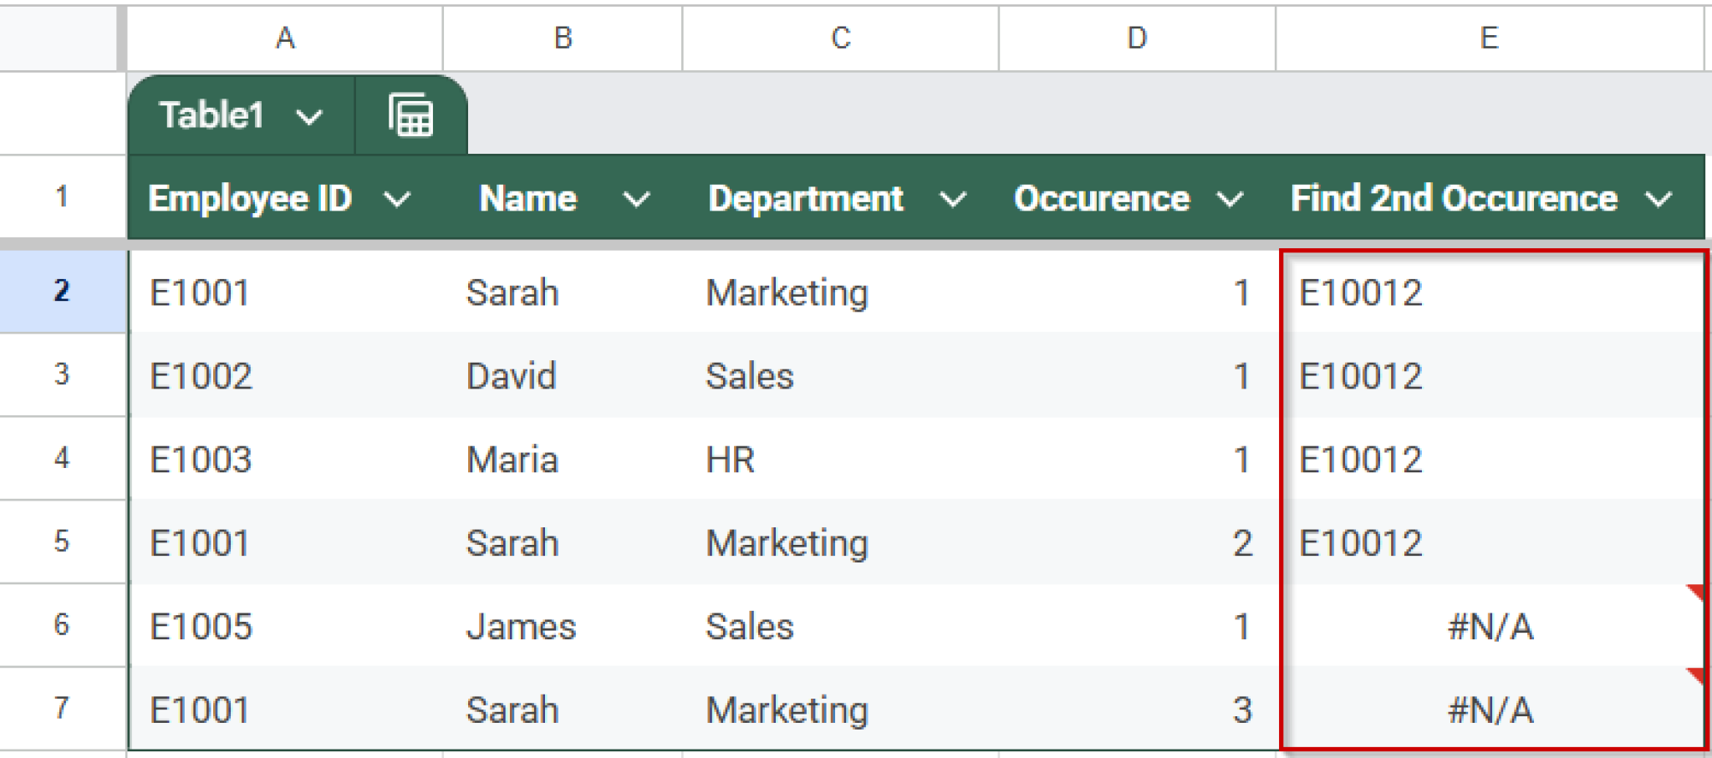
Task: Select the Sales cell on row 3
Action: [750, 375]
